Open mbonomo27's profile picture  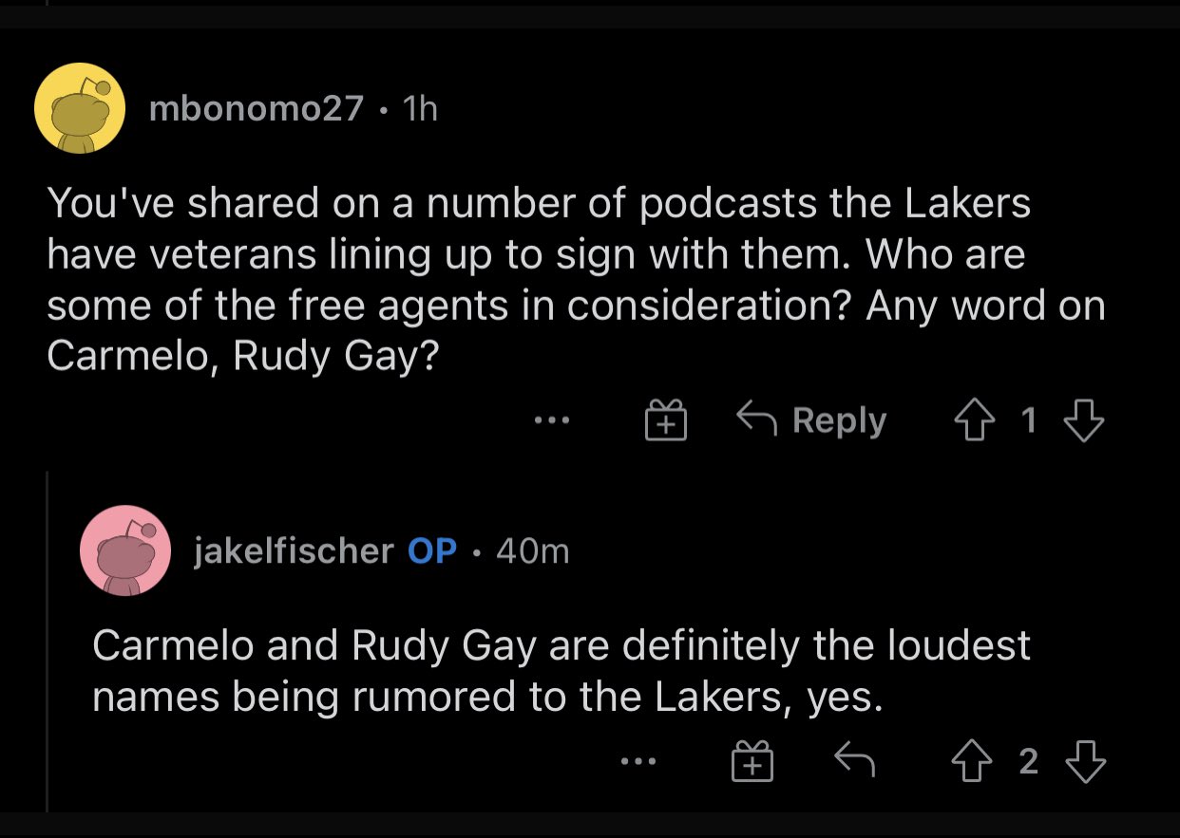79,107
